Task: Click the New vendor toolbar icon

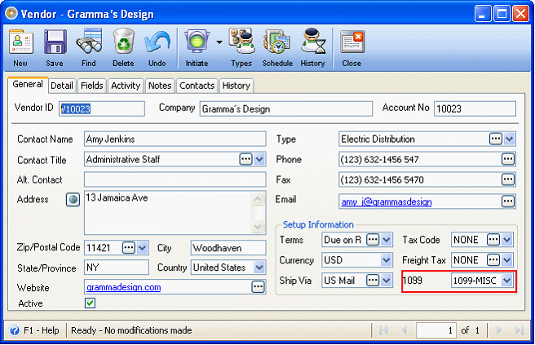Action: [21, 42]
